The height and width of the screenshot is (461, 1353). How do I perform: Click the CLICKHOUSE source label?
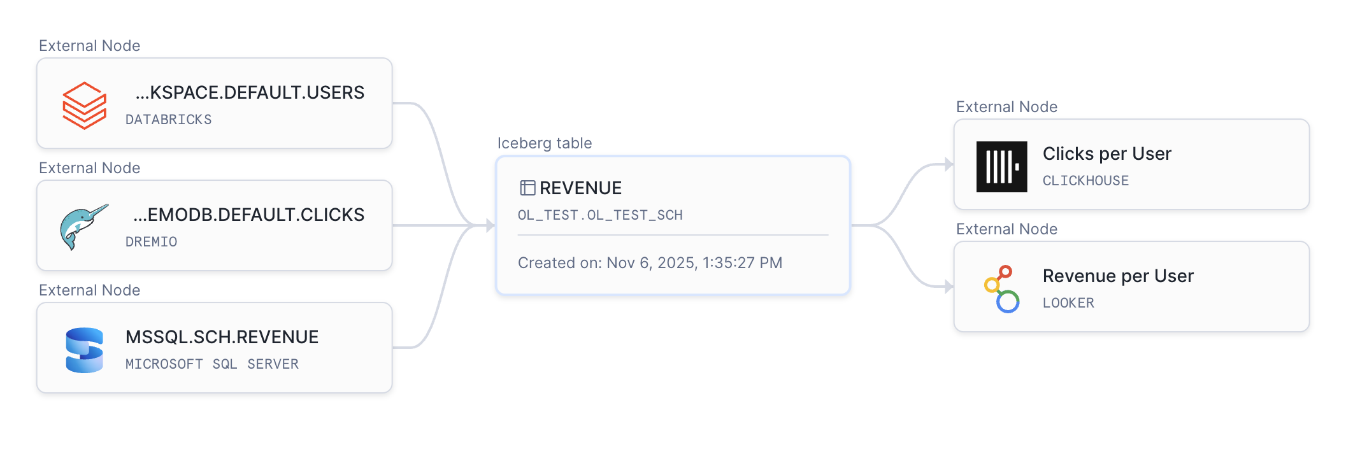(x=1085, y=181)
